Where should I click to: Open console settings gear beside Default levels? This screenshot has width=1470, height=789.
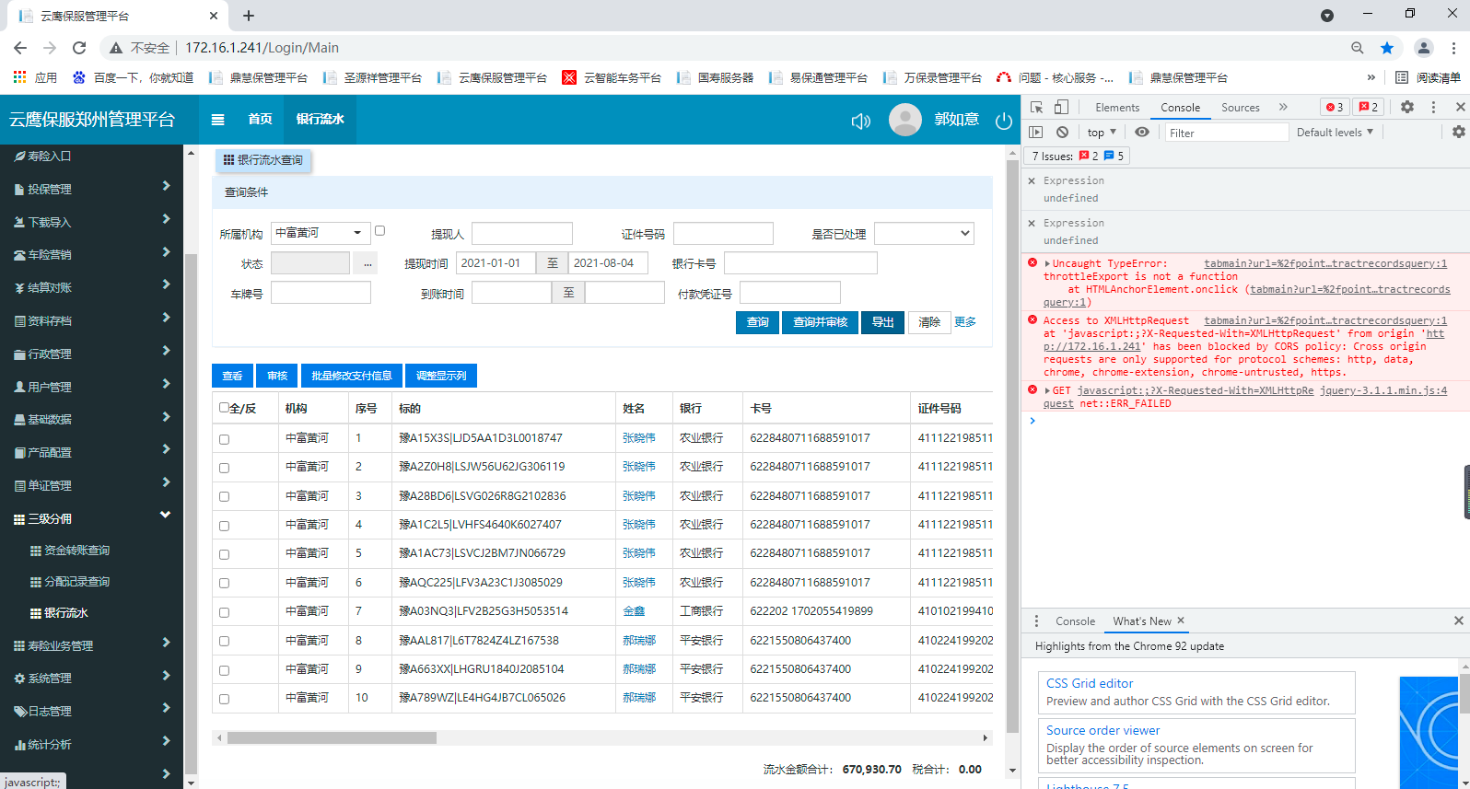click(x=1459, y=133)
